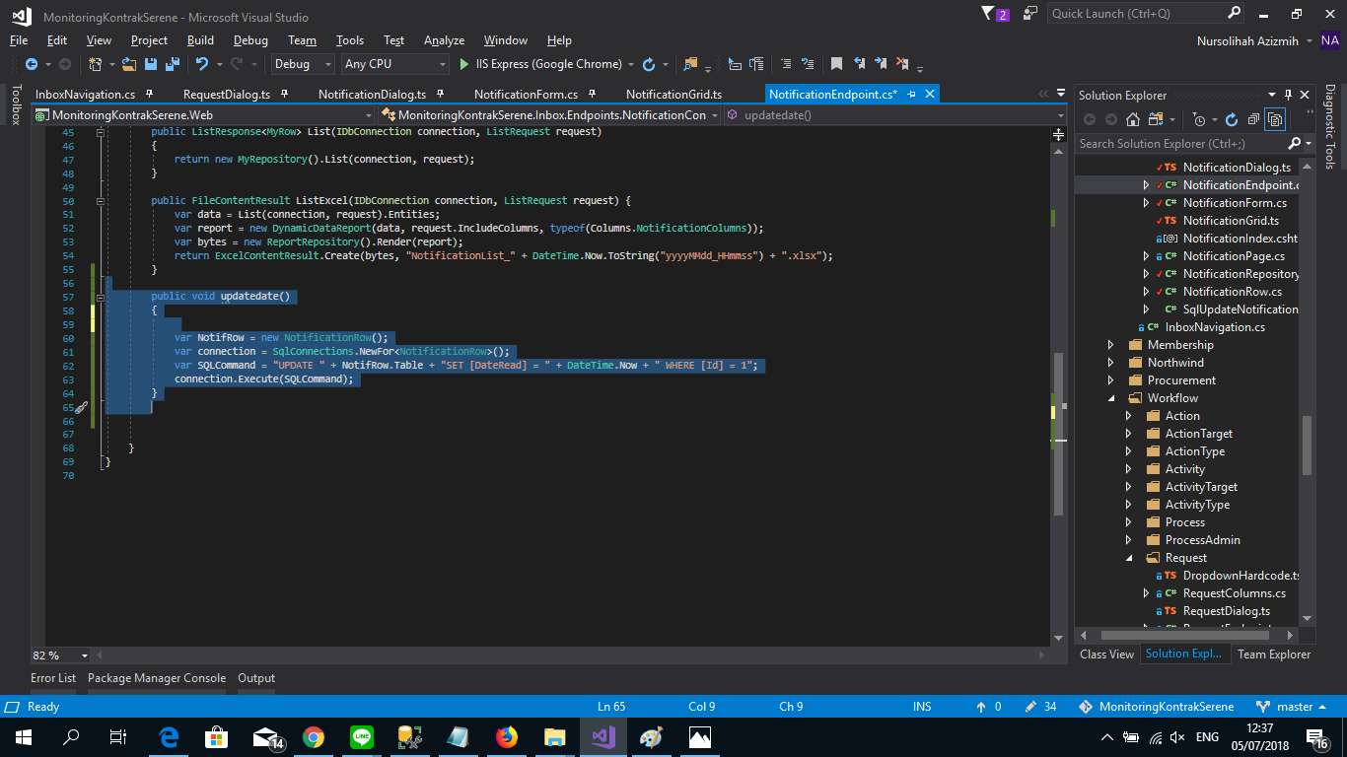
Task: Open the Build menu
Action: click(200, 40)
